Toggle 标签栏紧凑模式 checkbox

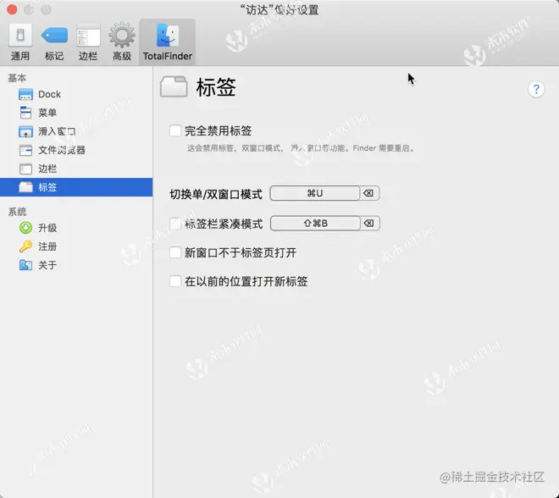(x=175, y=224)
